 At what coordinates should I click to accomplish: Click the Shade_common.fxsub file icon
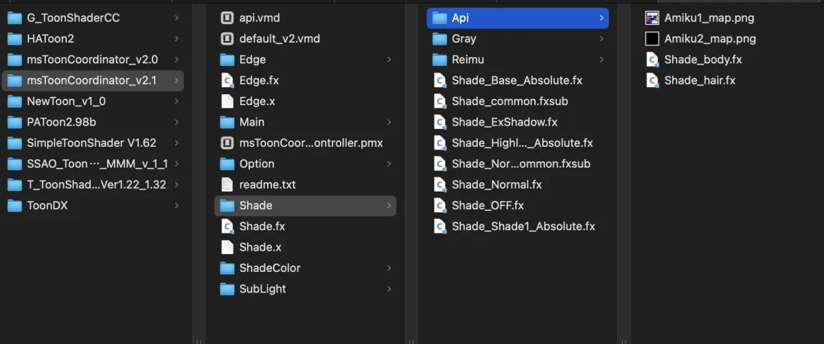(x=440, y=102)
